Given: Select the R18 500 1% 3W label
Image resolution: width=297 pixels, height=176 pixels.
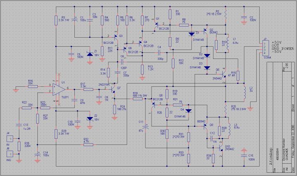Looking at the screenshot, I should pyautogui.click(x=140, y=94).
